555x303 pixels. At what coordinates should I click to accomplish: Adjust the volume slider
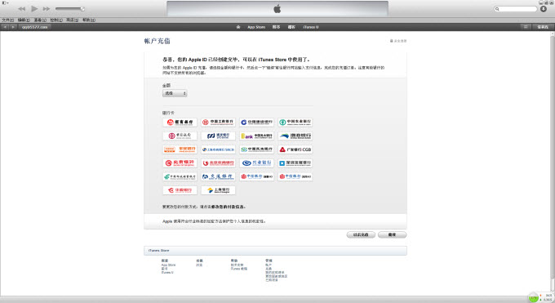tap(69, 8)
